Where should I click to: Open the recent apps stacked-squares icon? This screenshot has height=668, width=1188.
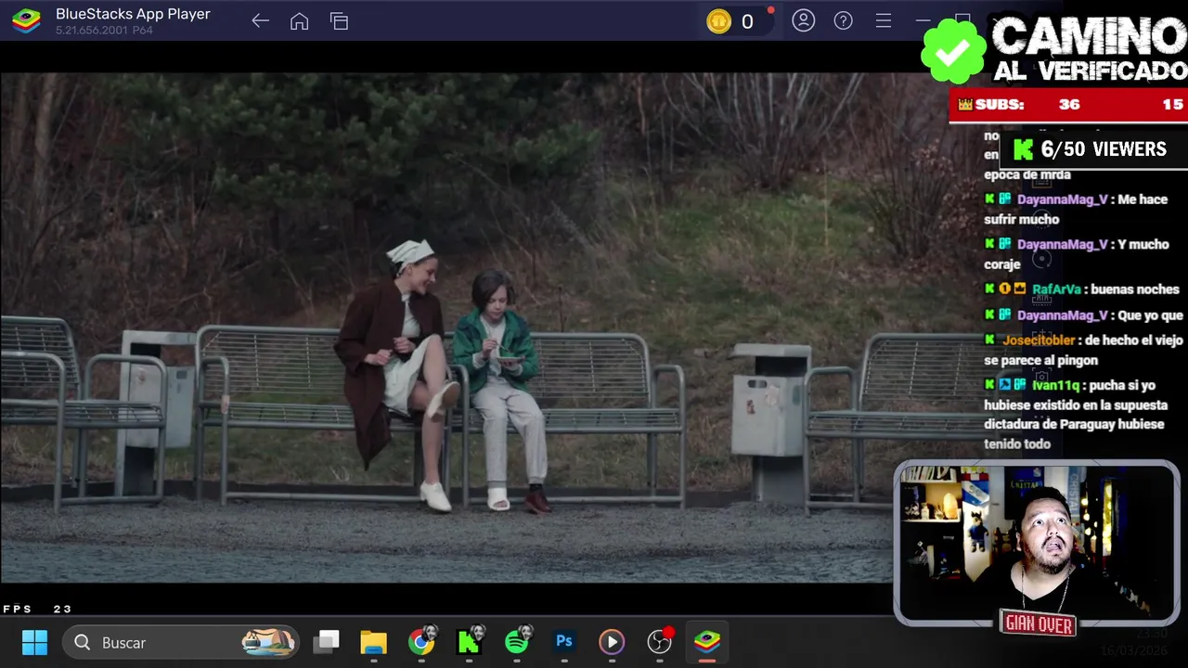click(339, 21)
